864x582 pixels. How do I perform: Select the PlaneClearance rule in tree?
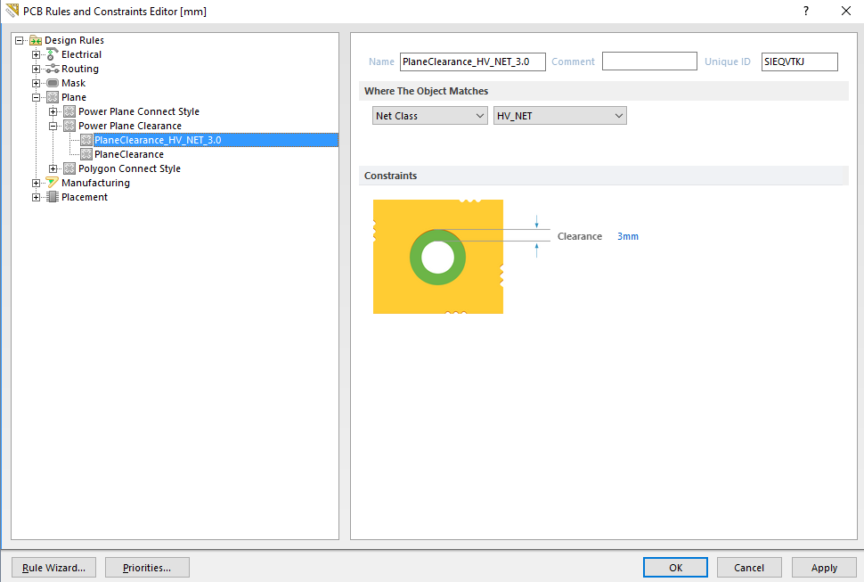tap(128, 154)
